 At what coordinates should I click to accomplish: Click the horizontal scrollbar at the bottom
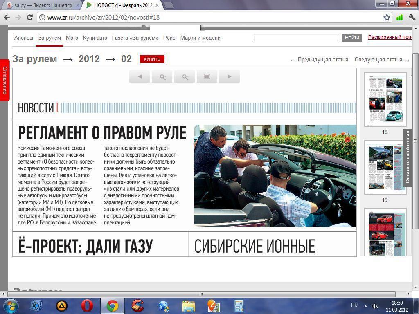200,294
